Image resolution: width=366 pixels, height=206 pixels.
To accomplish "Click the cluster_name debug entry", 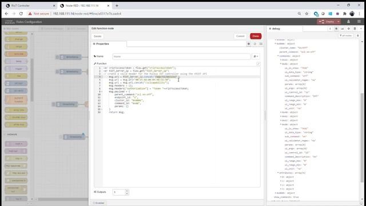I will 293,48.
